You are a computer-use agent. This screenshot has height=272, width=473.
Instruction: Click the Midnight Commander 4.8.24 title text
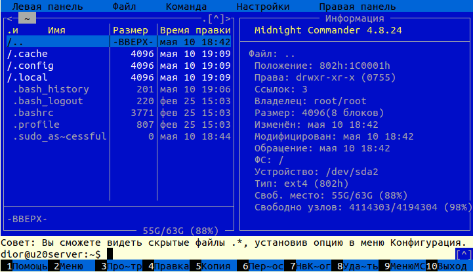pos(328,30)
